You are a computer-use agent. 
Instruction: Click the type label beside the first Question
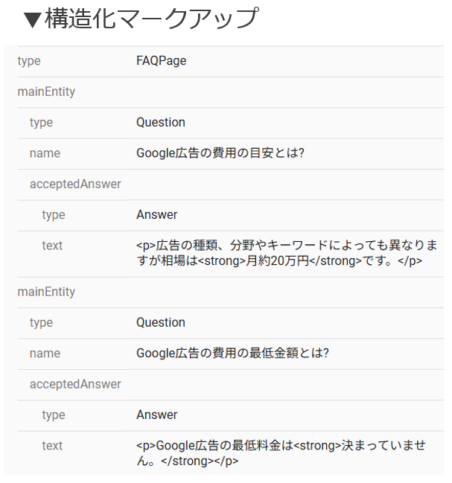click(x=41, y=122)
